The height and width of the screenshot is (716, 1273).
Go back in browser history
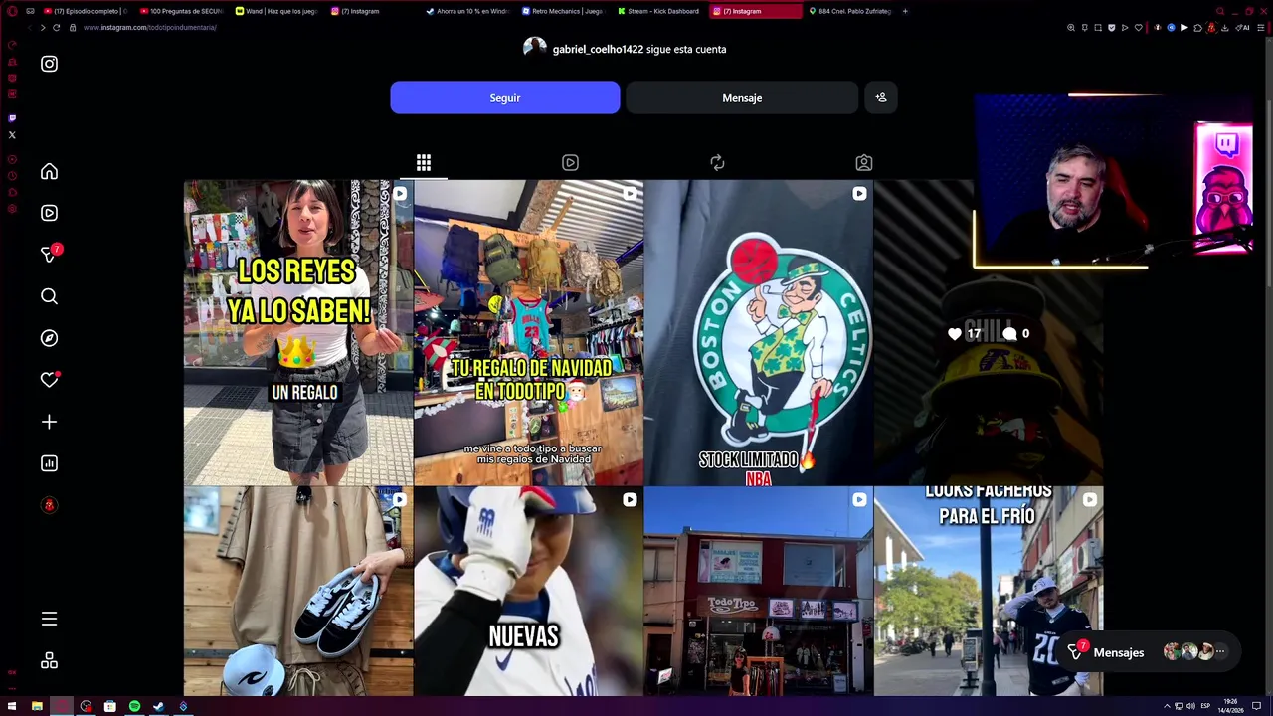[x=29, y=27]
